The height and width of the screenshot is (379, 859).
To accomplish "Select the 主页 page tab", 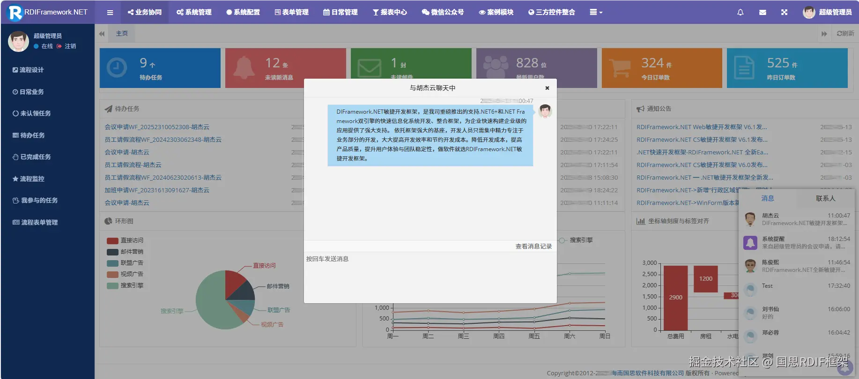I will pyautogui.click(x=122, y=34).
